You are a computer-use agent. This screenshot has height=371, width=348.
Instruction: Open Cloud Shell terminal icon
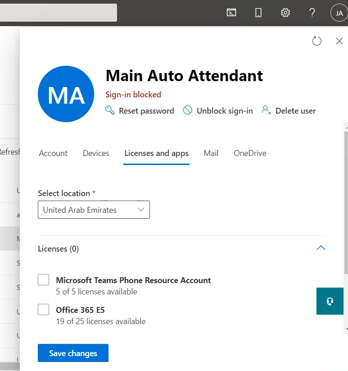[x=231, y=13]
